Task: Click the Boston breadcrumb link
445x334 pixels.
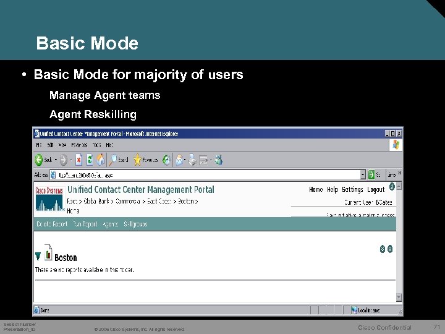Action: point(185,201)
